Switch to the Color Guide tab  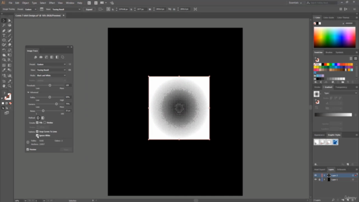pyautogui.click(x=329, y=17)
